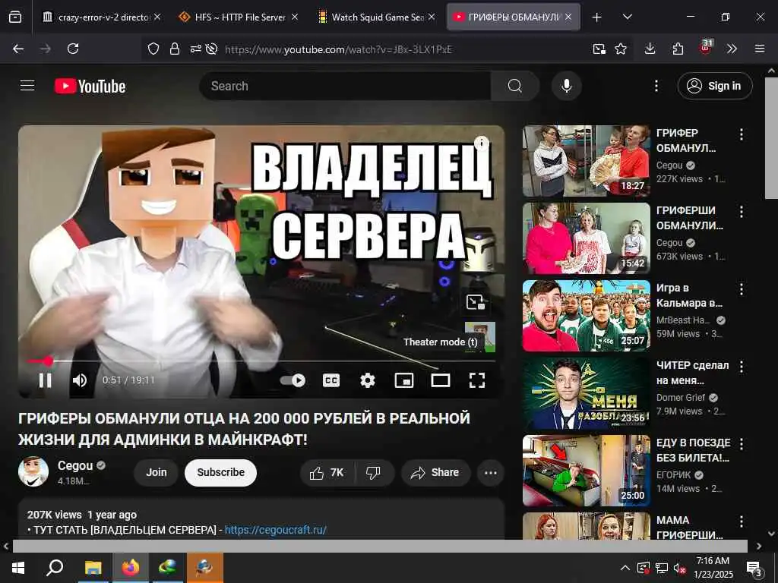Screen dimensions: 778x583
Task: Go to YouTube home via logo
Action: click(90, 87)
